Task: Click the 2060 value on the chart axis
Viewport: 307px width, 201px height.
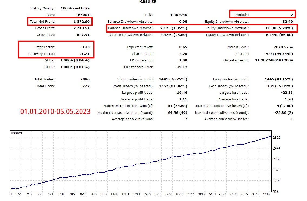Action: [277, 159]
